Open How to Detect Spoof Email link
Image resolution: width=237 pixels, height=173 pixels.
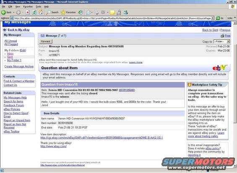pos(16,115)
